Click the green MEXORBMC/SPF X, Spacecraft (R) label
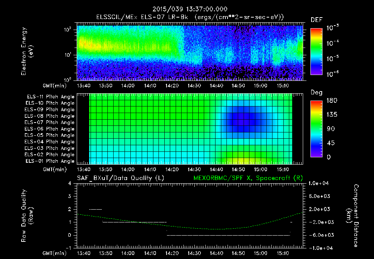 [248, 178]
